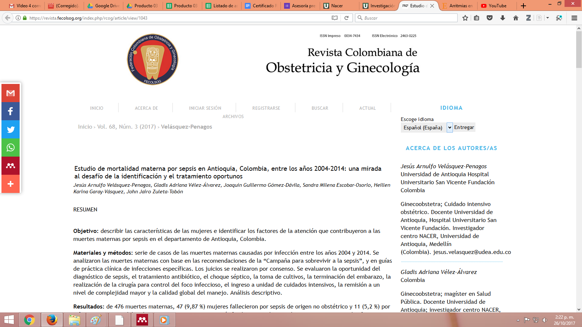Switch to Video 4 Gmail tab
Viewport: 582px width, 327px height.
click(x=25, y=6)
